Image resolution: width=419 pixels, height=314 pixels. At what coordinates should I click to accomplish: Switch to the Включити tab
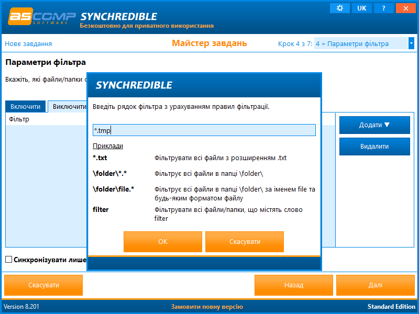tap(25, 107)
